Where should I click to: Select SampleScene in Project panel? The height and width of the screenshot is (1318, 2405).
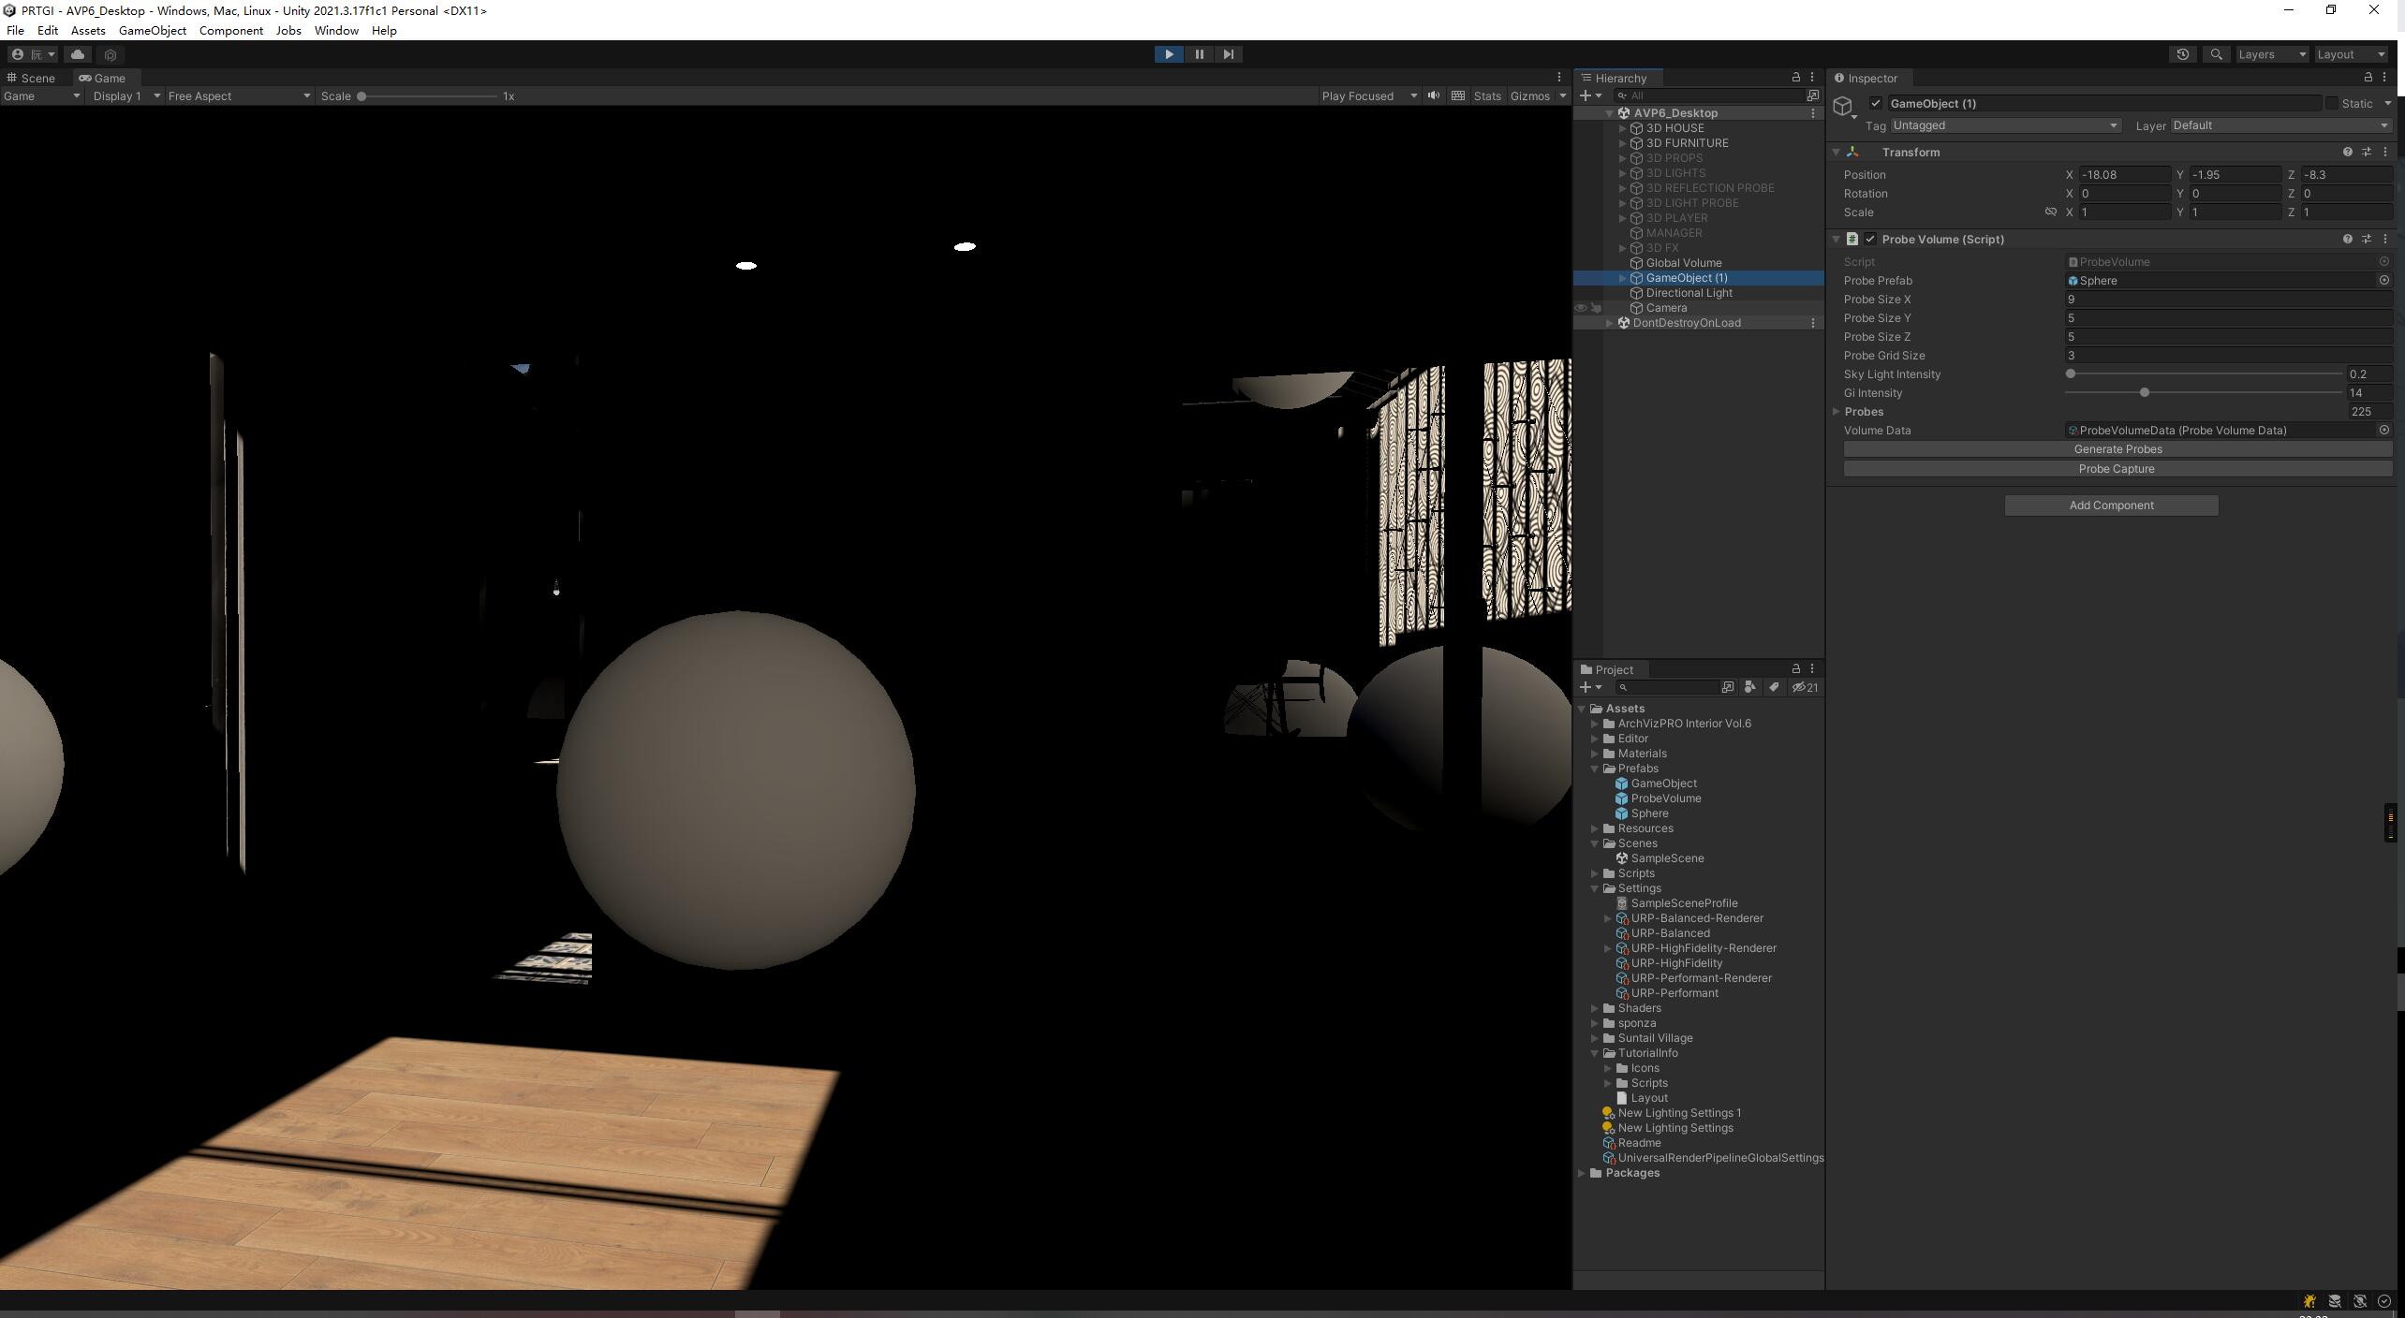coord(1667,858)
